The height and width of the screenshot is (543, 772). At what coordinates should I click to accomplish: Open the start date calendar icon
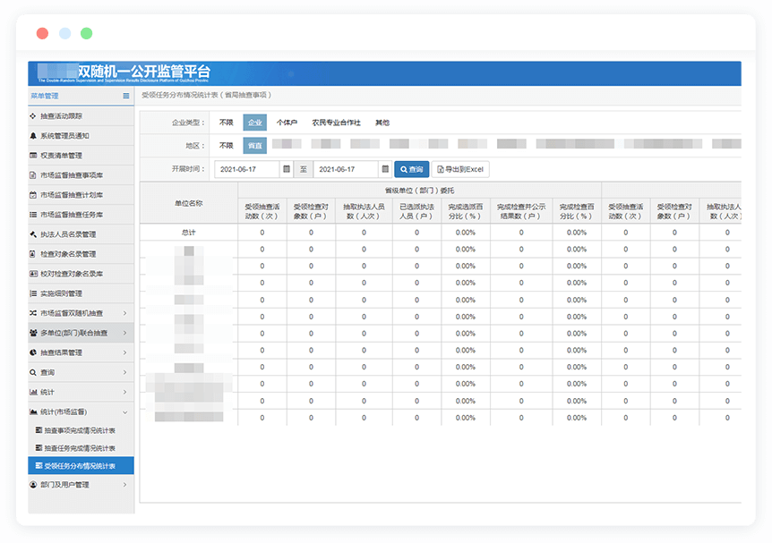coord(287,169)
